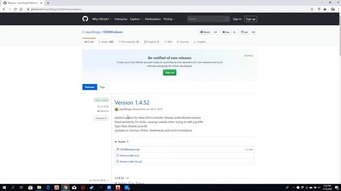Open the Jays2Kings owner link
Viewport: 341px width, 191px height.
tap(93, 32)
